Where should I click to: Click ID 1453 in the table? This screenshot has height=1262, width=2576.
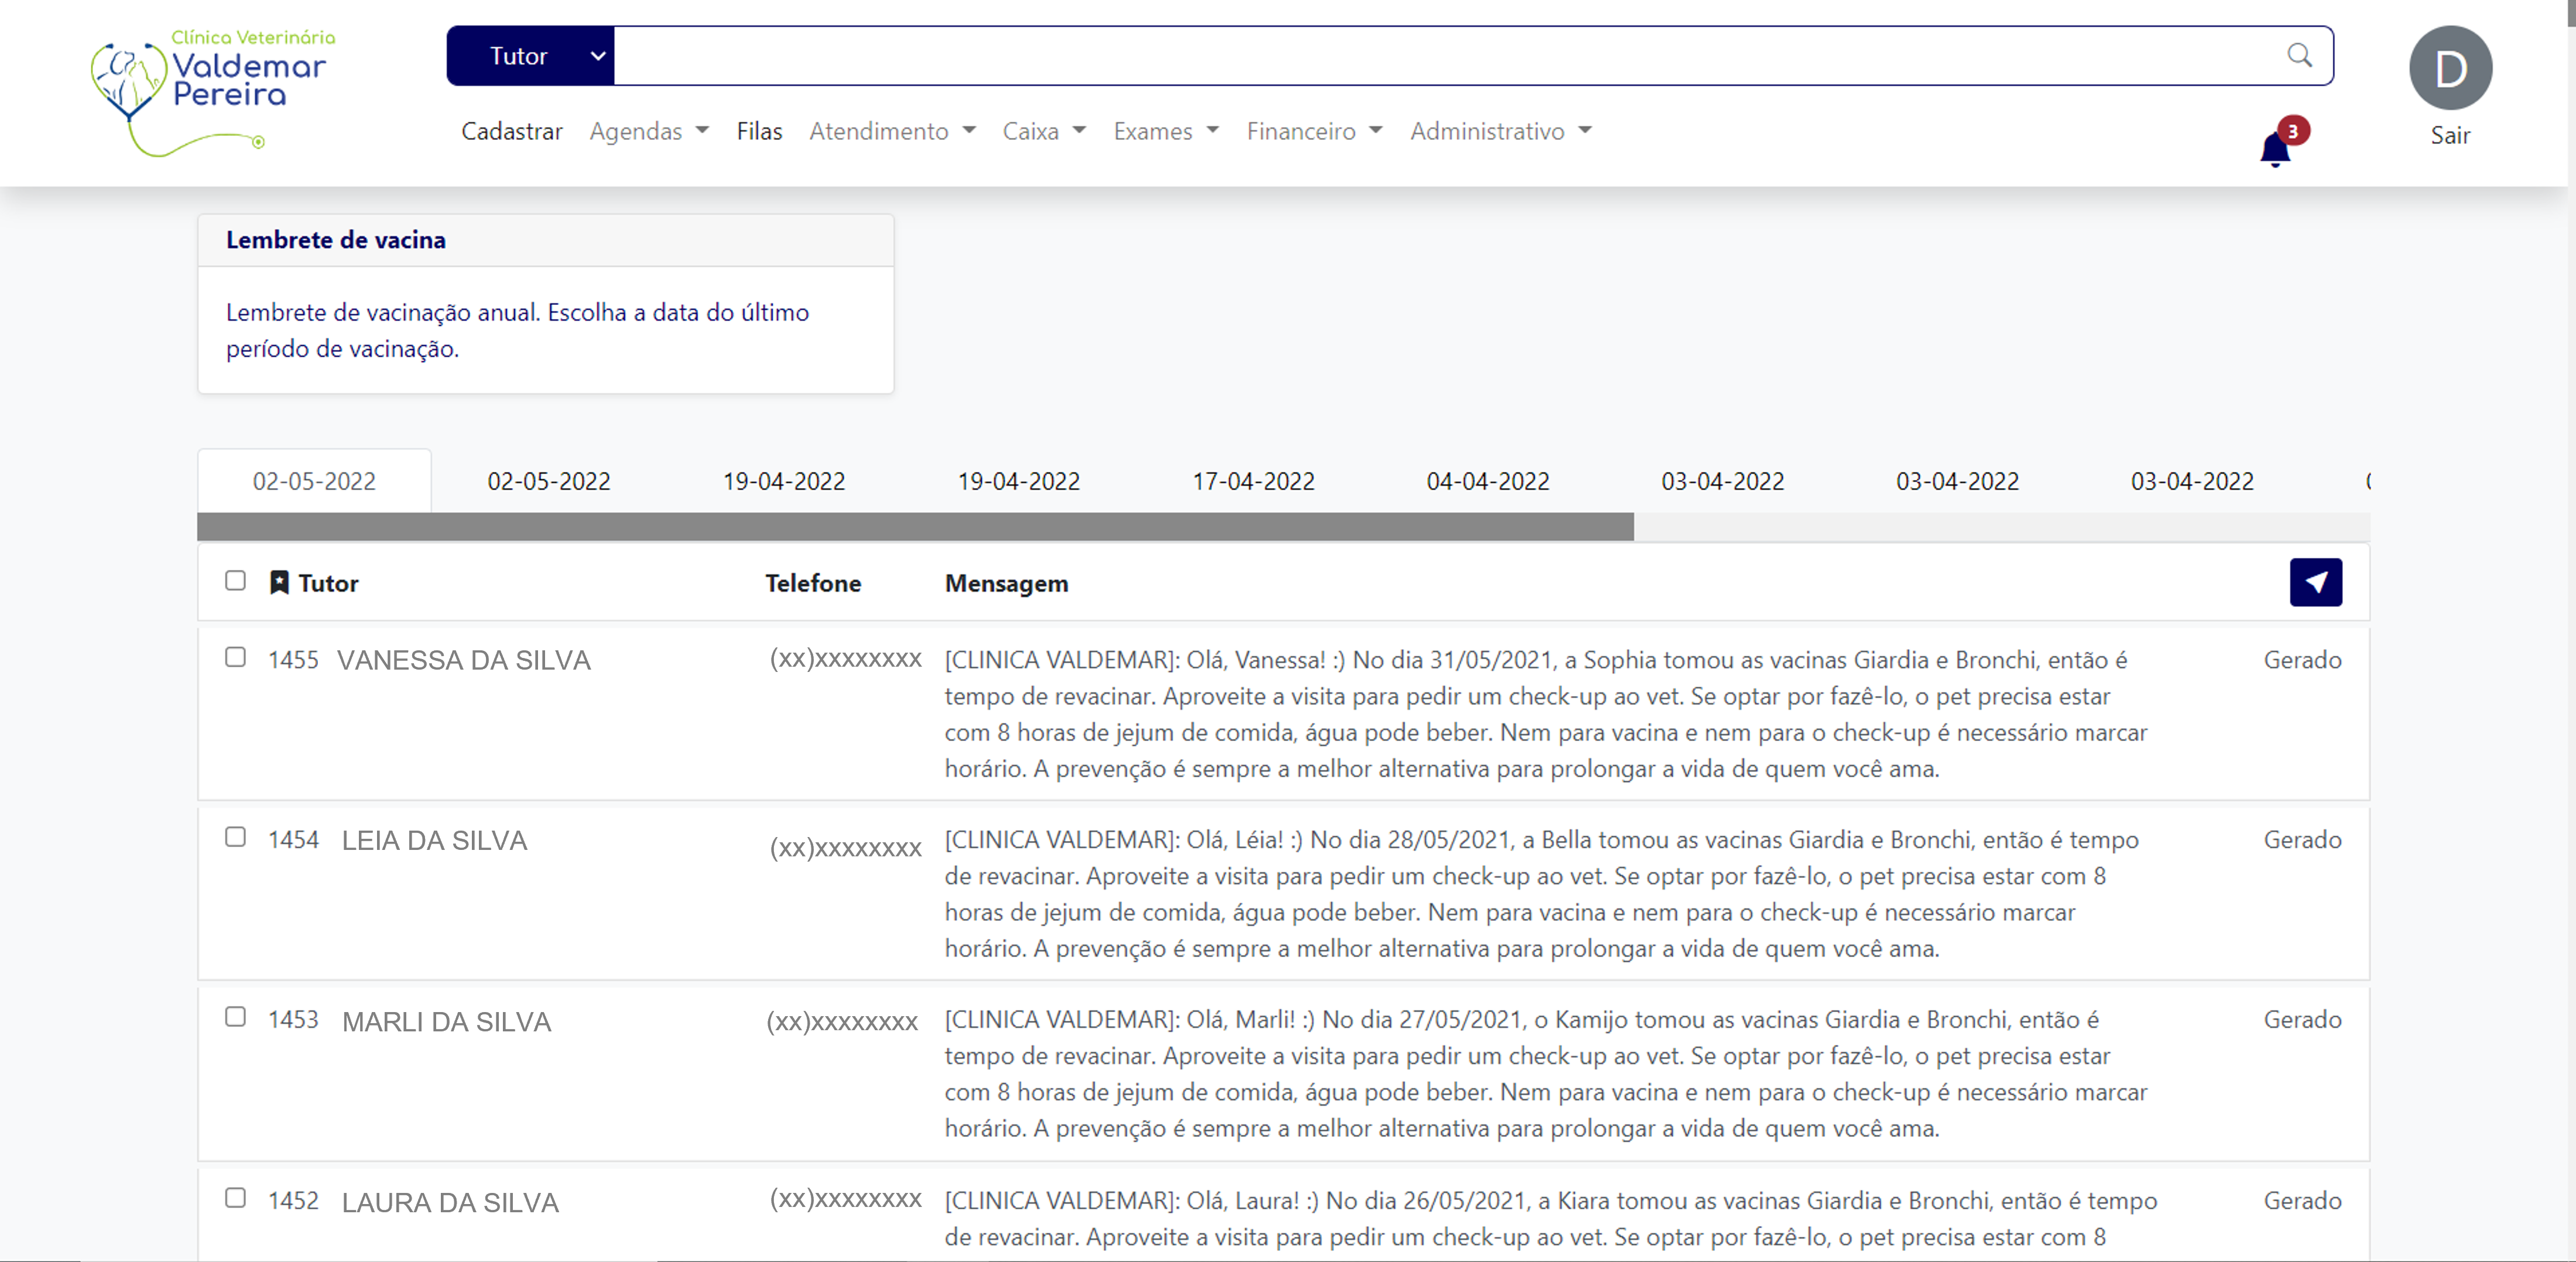293,1020
